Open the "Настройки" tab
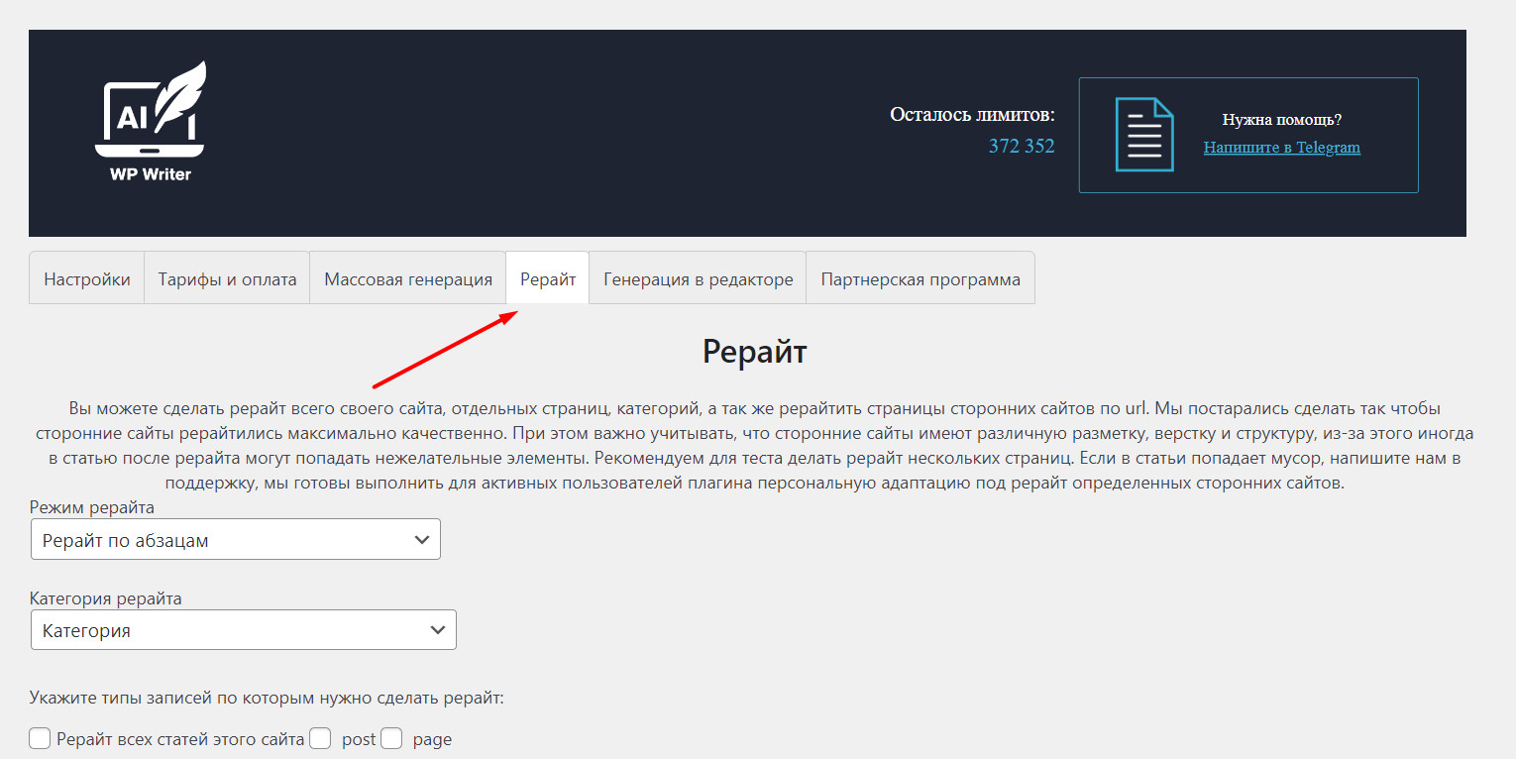1516x759 pixels. point(87,279)
